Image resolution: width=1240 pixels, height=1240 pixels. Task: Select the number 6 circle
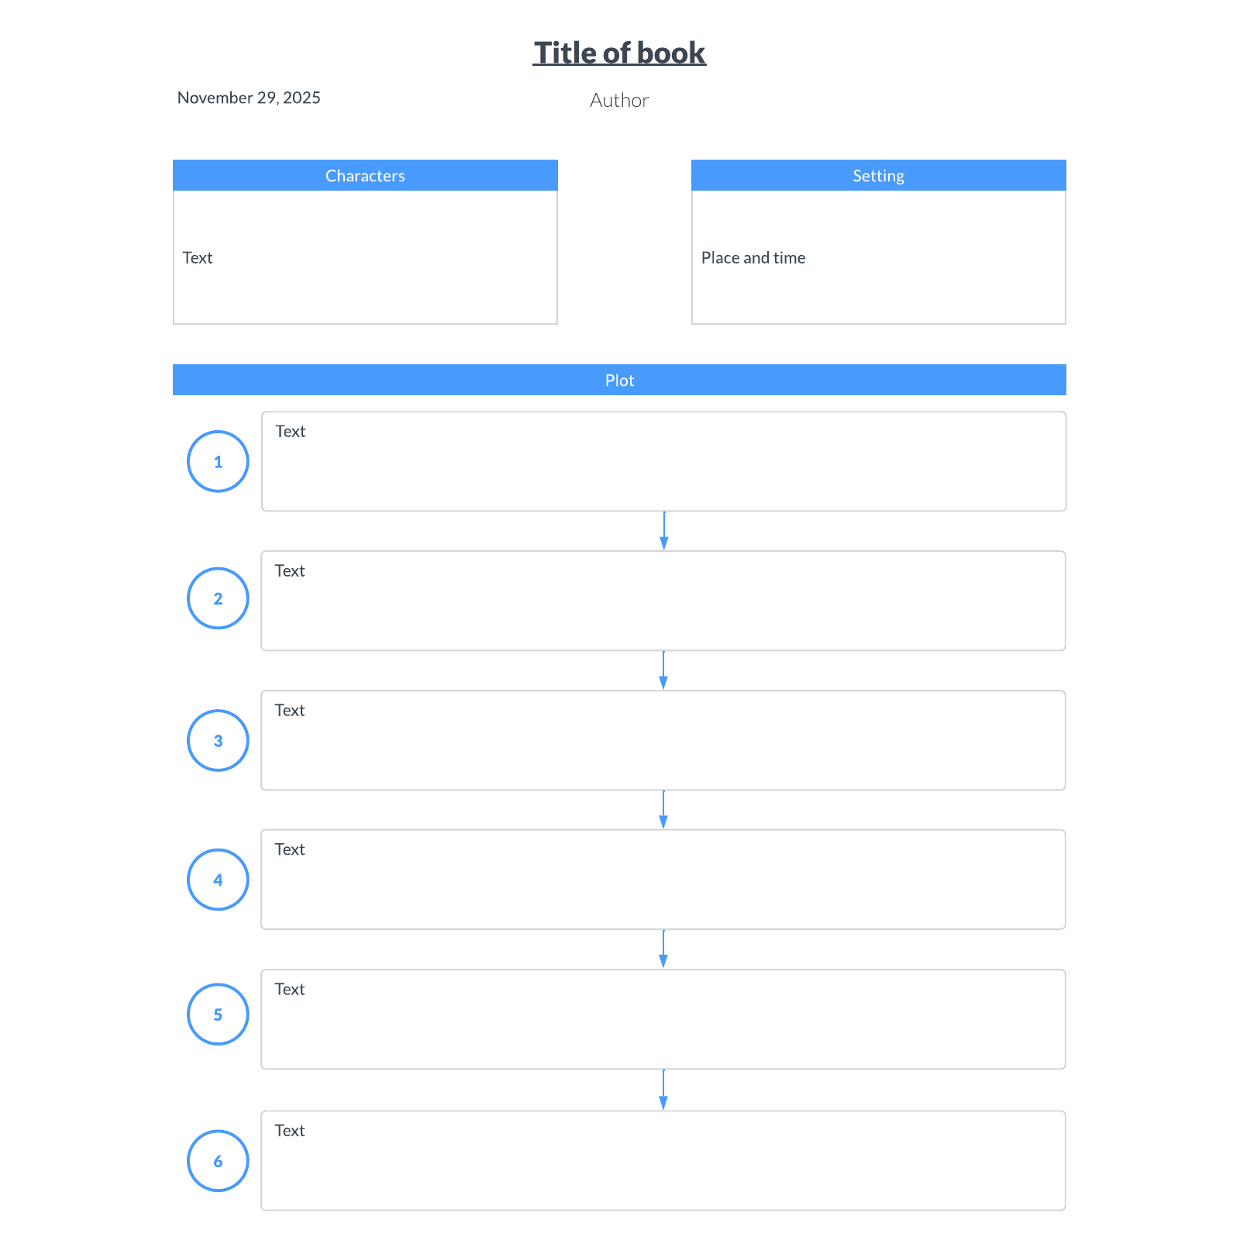[218, 1161]
